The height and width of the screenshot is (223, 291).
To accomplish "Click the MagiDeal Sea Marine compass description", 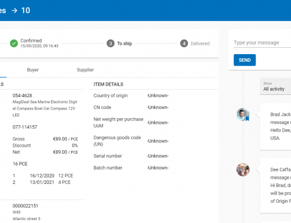I will [x=45, y=108].
